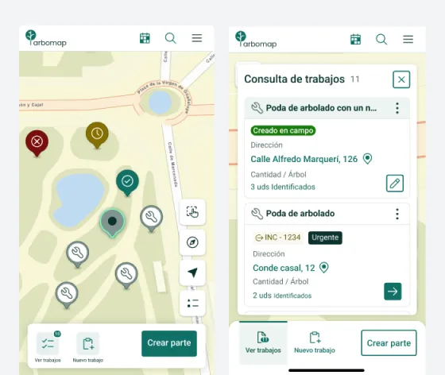Click the Urgente label
Image resolution: width=445 pixels, height=375 pixels.
pyautogui.click(x=325, y=238)
